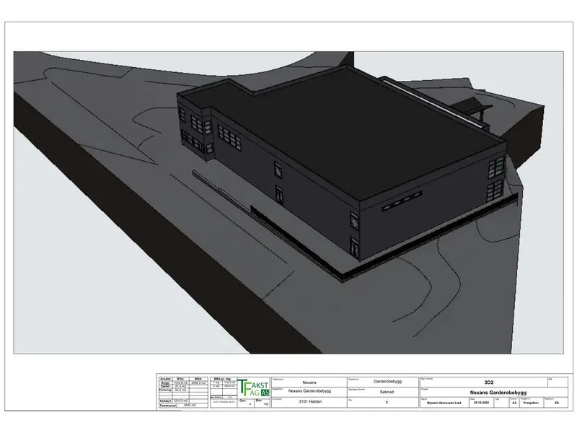This screenshot has height=433, width=577.
Task: Select the date '25.10.2024'
Action: (x=481, y=403)
